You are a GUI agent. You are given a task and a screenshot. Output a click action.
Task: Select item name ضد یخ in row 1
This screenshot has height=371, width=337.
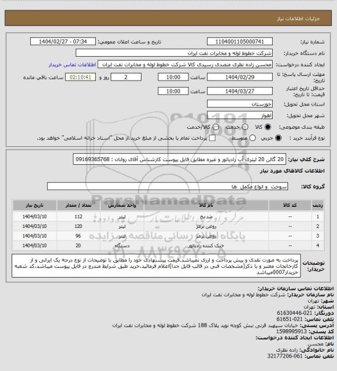[x=206, y=216]
